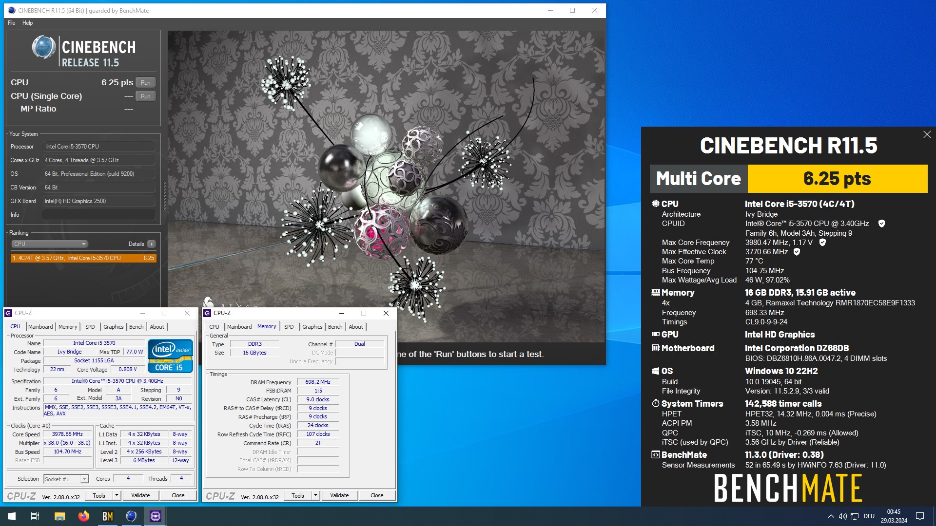Viewport: 936px width, 526px height.
Task: Switch to CPU-Z taskbar icon
Action: pyautogui.click(x=155, y=516)
